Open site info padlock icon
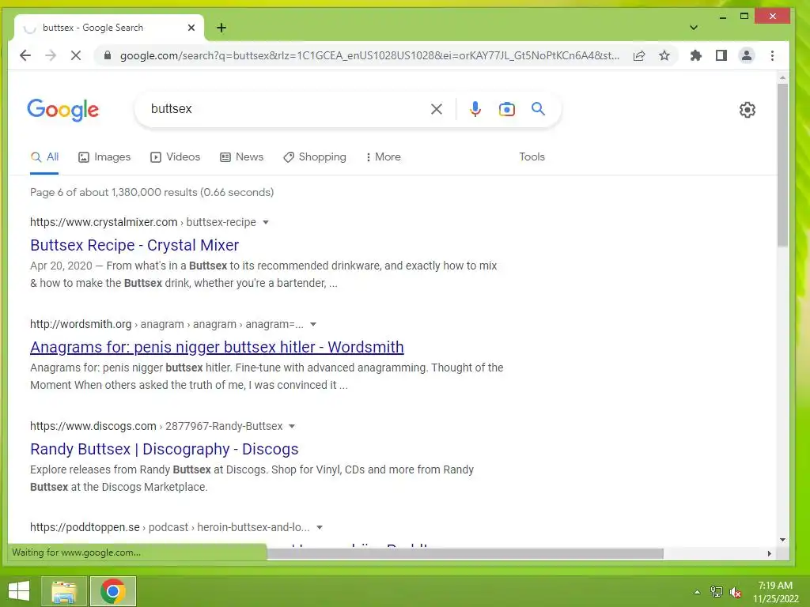 coord(108,55)
